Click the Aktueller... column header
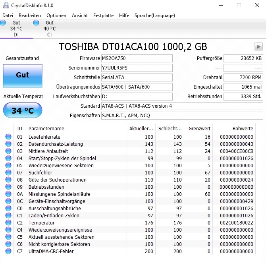 (141, 128)
